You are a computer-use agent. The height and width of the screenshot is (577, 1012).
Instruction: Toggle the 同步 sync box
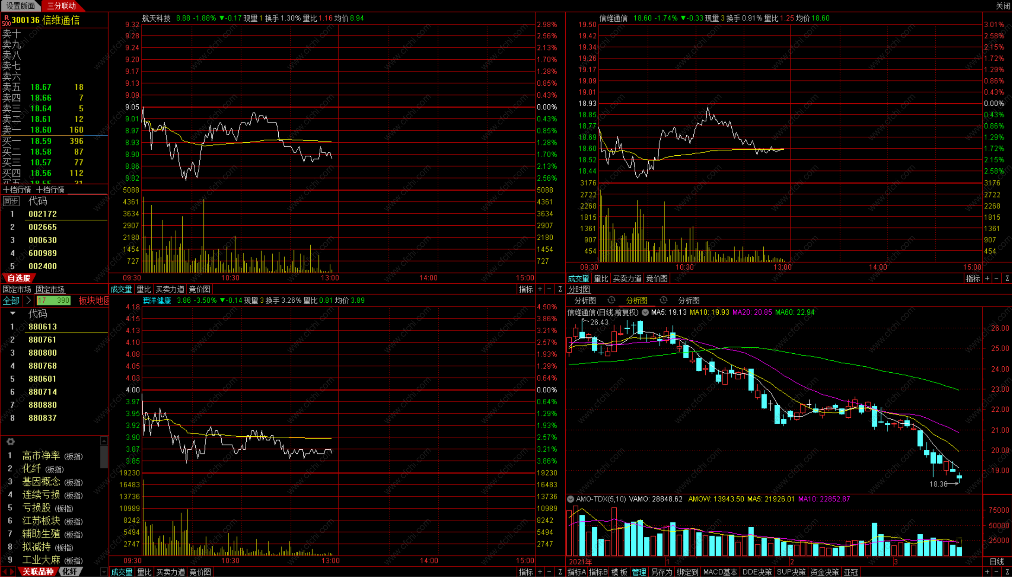[11, 201]
